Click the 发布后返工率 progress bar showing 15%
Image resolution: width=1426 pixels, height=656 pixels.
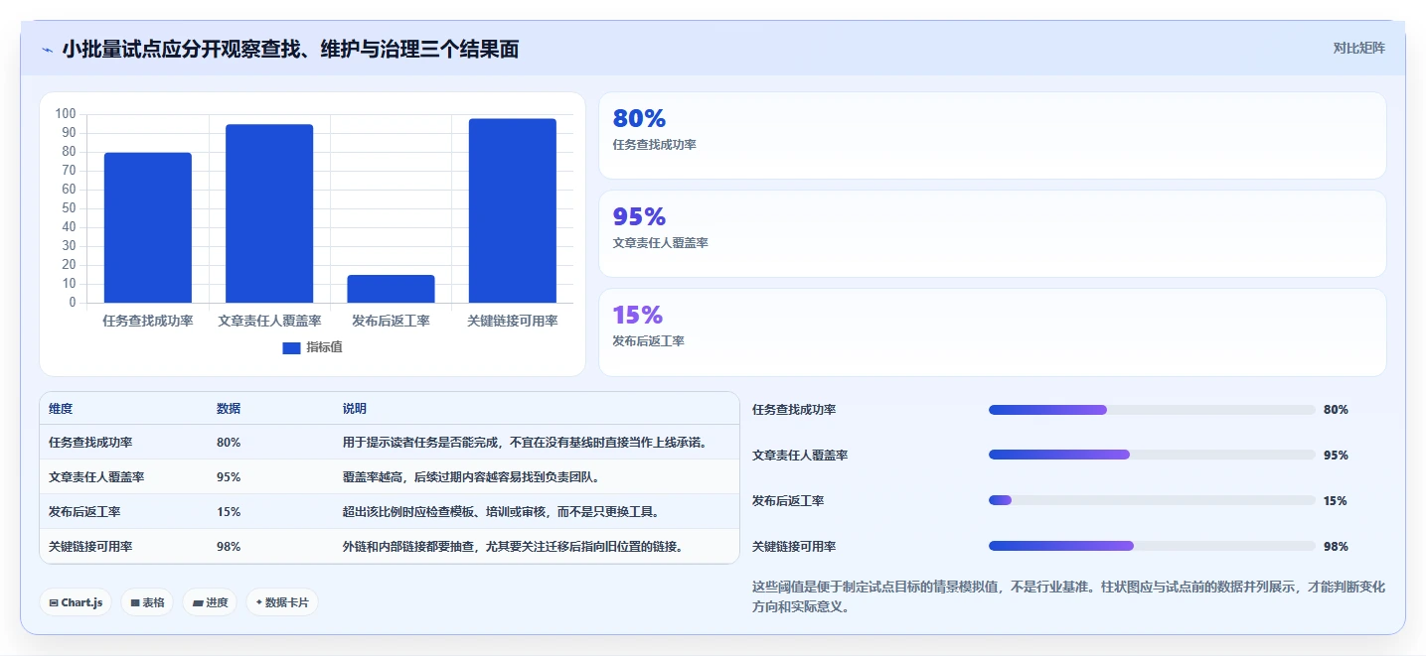[1152, 501]
